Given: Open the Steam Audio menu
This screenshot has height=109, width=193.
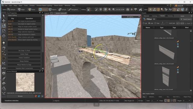Looking at the screenshot, I should 58,5.
